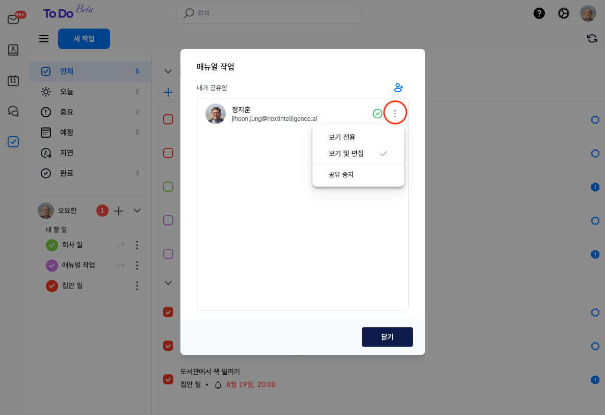Collapse the 오요한 account list chevron
Image resolution: width=605 pixels, height=415 pixels.
[137, 211]
